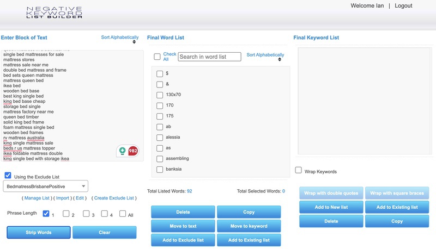
Task: Check Phrase Length 2 checkbox
Action: click(66, 214)
